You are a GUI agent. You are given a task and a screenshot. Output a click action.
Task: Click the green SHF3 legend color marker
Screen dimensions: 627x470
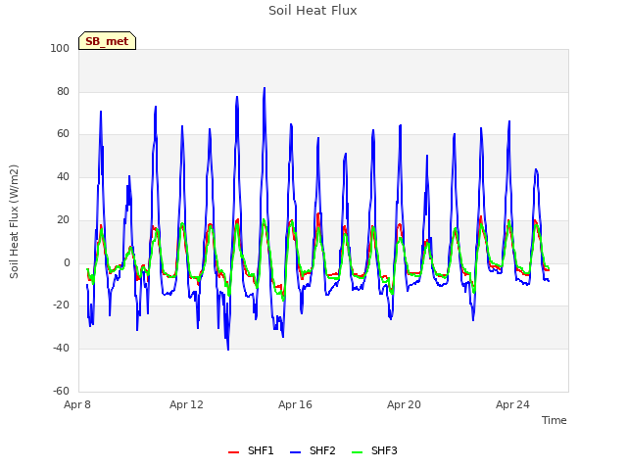[357, 452]
